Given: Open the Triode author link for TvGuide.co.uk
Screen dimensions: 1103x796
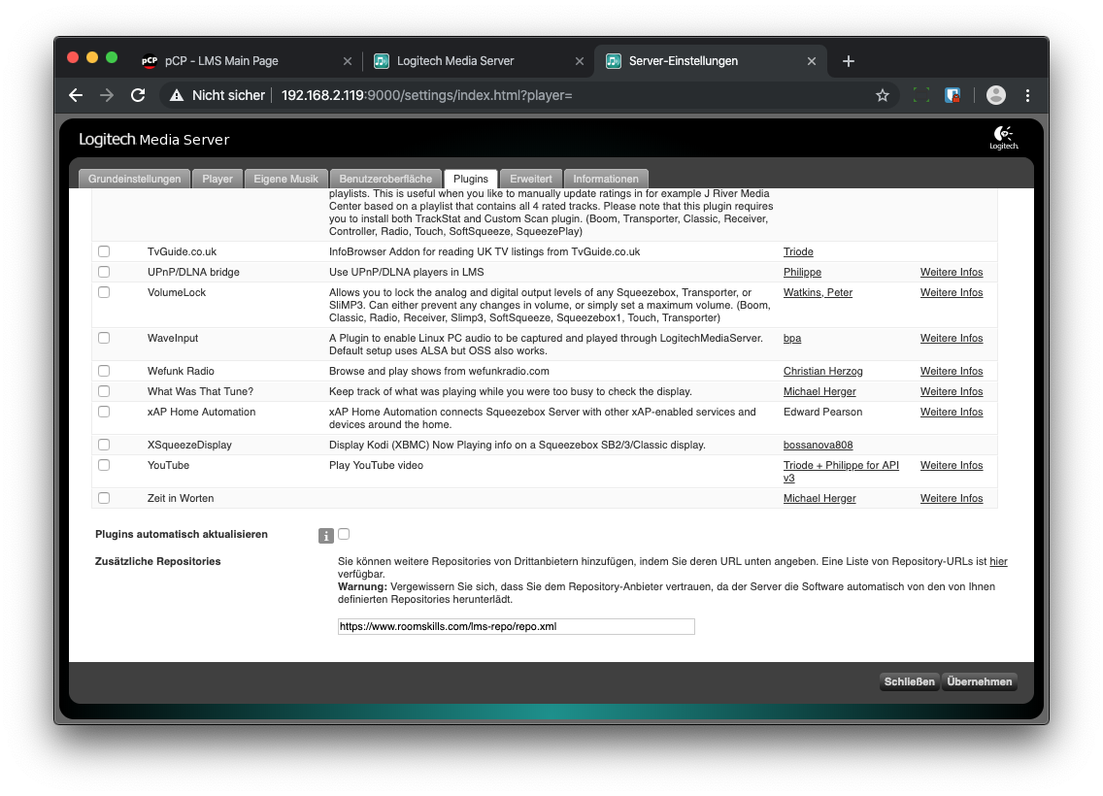Looking at the screenshot, I should tap(798, 251).
